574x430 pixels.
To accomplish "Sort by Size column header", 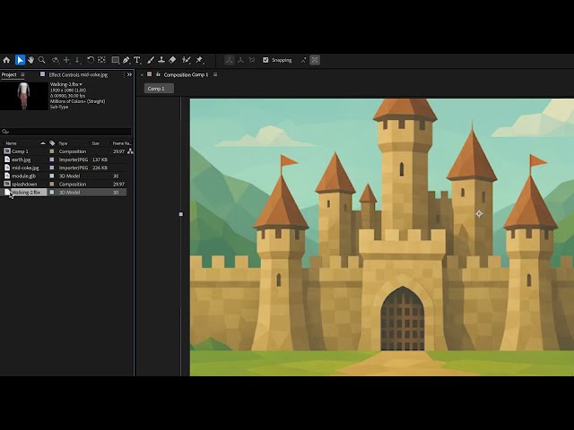I will (96, 143).
